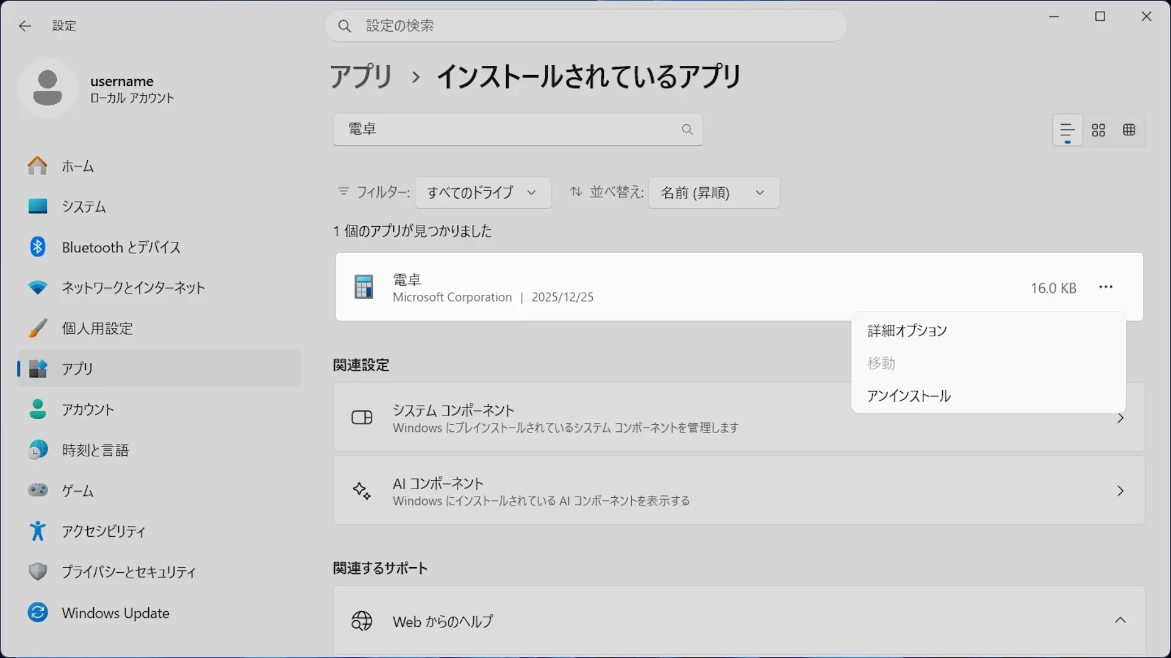Click the システム コンポーネント icon

pyautogui.click(x=362, y=418)
